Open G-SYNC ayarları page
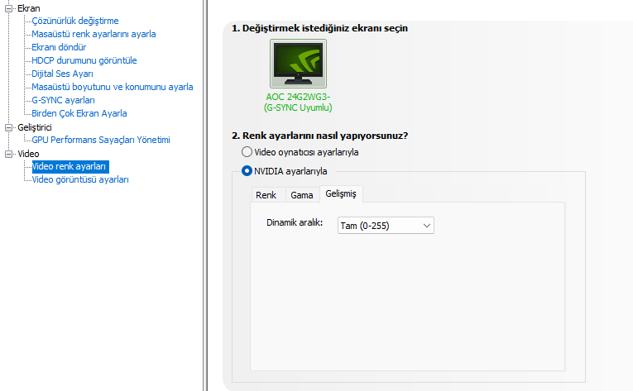633x391 pixels. click(64, 100)
